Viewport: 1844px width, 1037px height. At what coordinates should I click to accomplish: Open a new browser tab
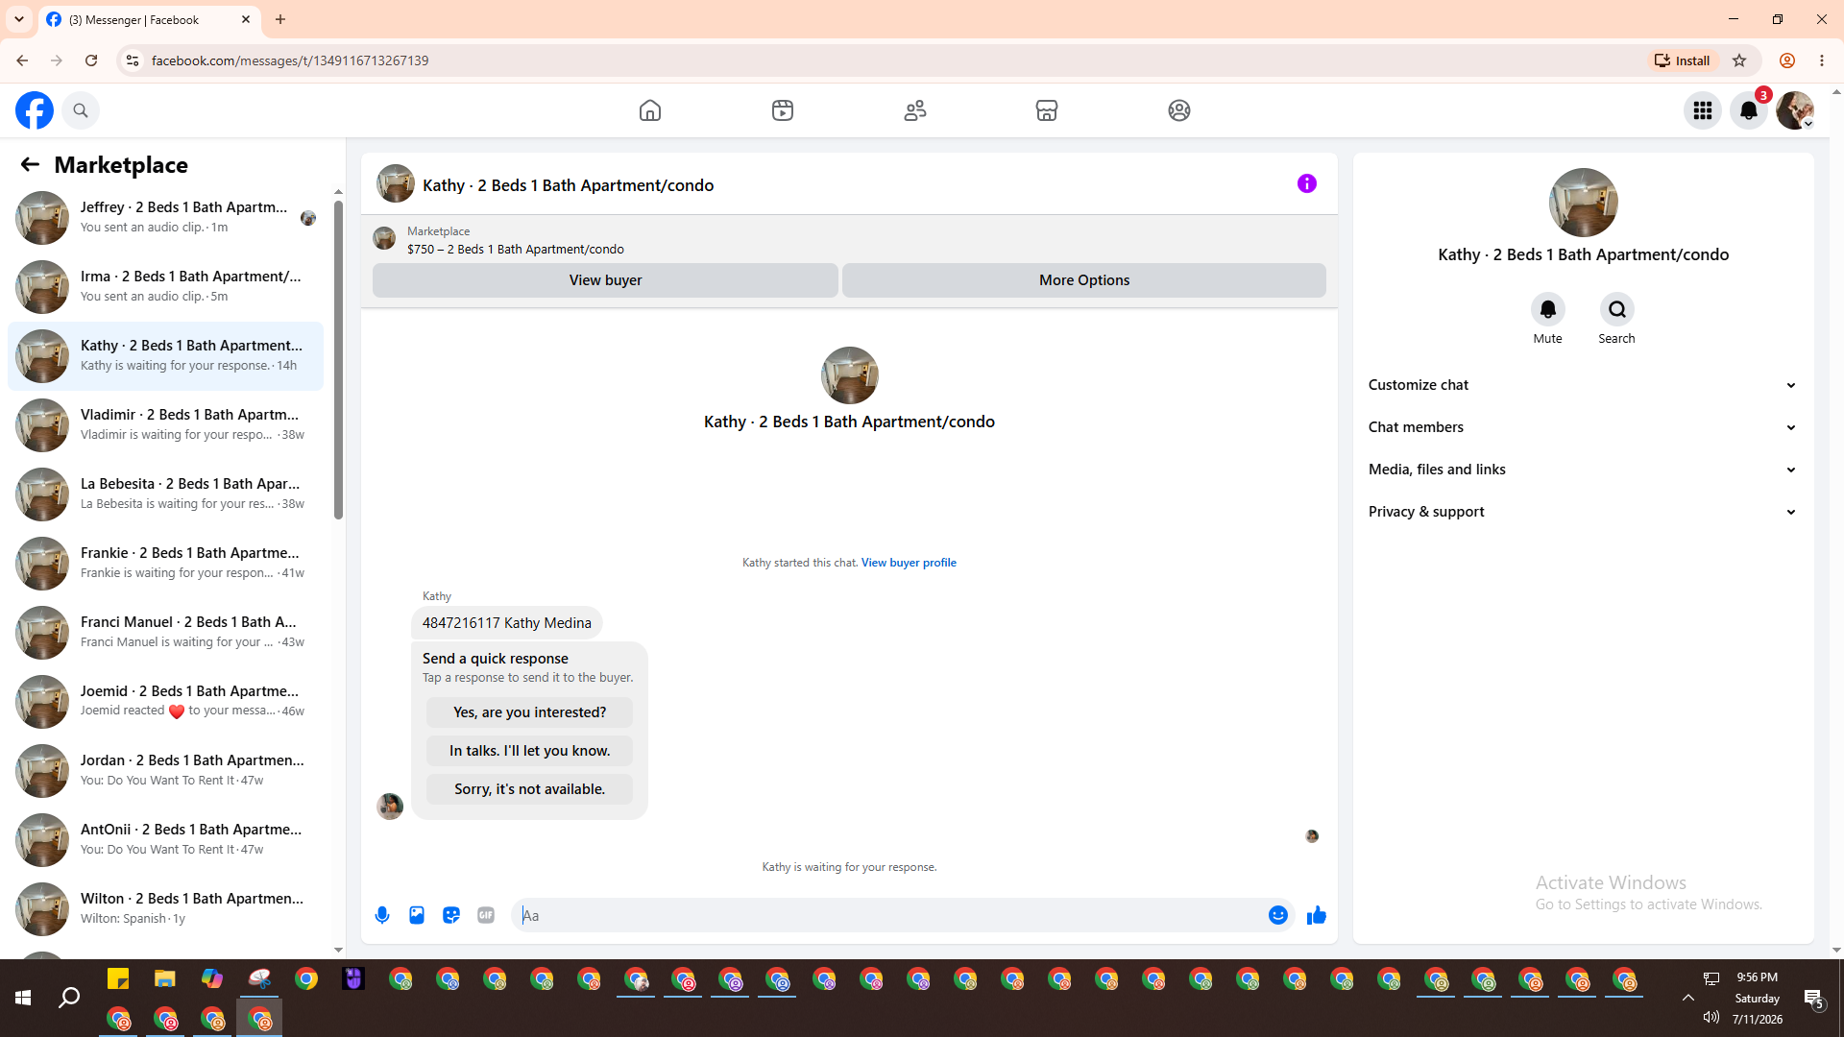[280, 19]
